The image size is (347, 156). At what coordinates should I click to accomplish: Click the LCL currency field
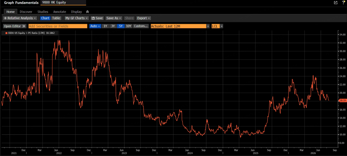coord(216,26)
